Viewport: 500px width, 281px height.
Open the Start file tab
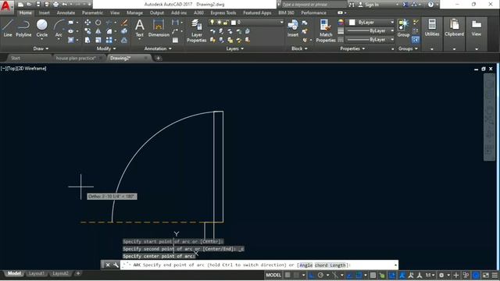(x=16, y=58)
